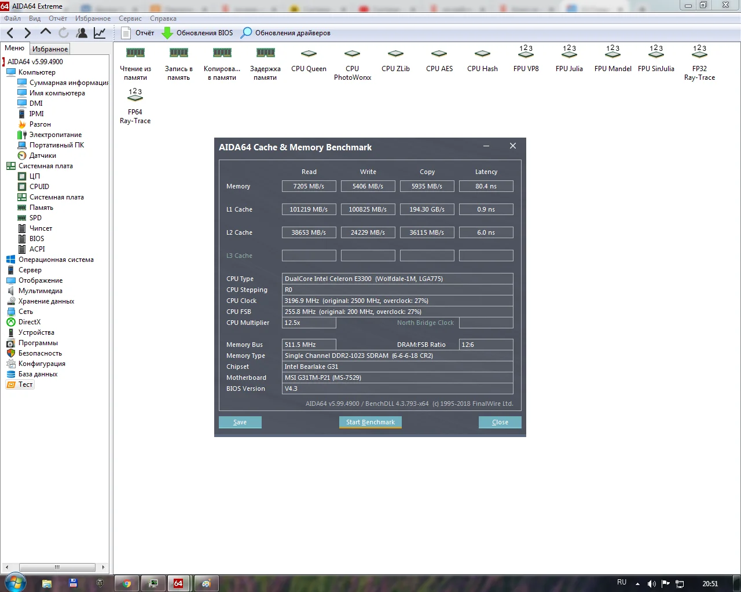Select the FP64 Ray-Trace benchmark icon

135,96
